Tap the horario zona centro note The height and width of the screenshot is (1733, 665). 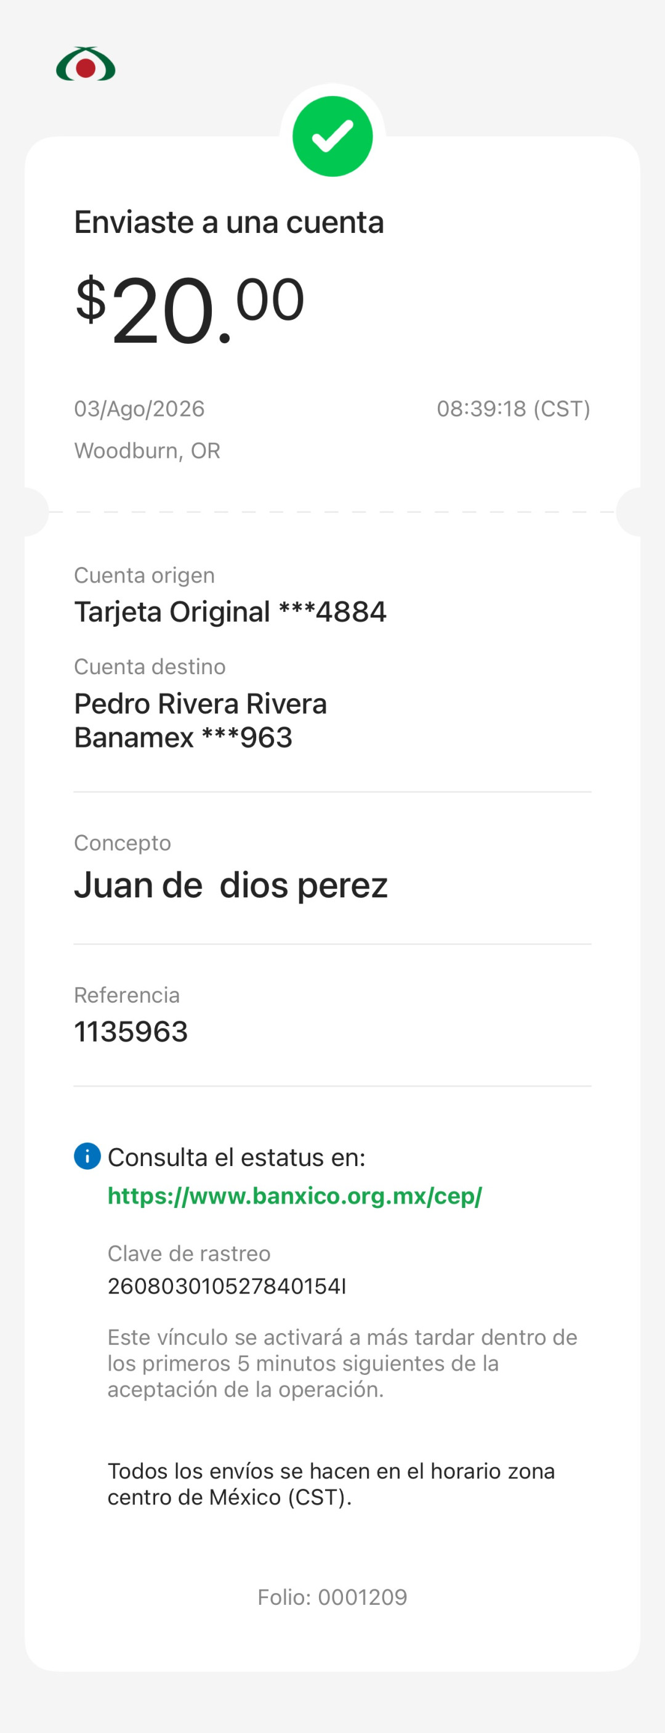coord(331,1483)
